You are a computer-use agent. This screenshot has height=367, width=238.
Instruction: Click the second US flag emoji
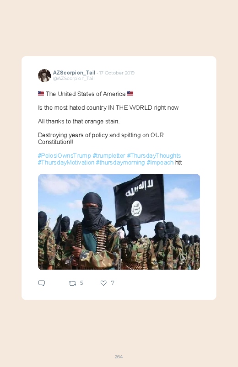pos(130,93)
